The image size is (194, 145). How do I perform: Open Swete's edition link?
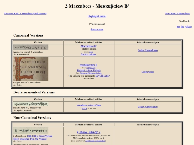coord(89,54)
